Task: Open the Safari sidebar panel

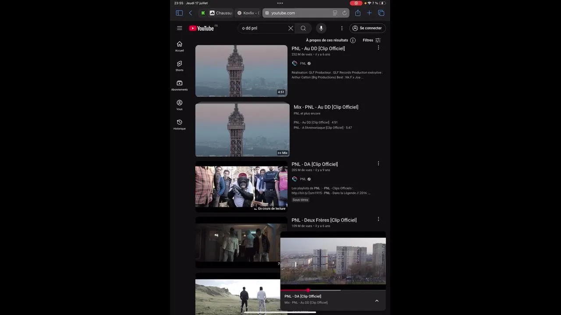Action: coord(179,13)
